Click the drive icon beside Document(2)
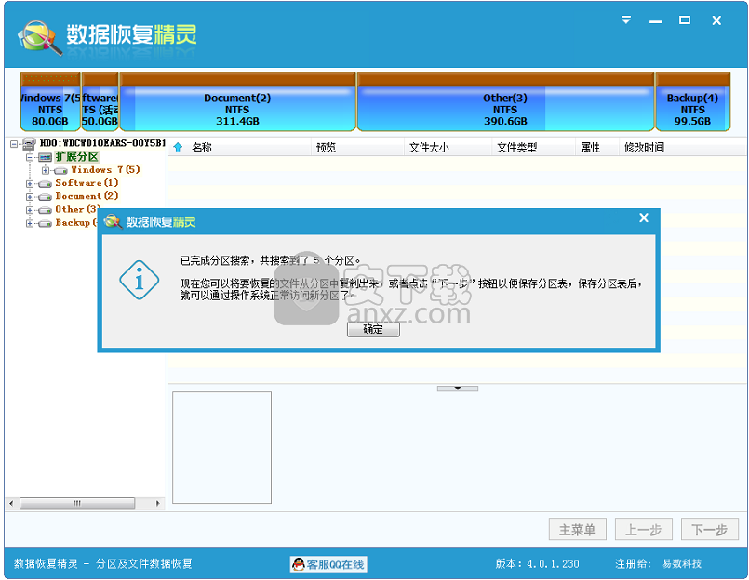 (x=46, y=197)
